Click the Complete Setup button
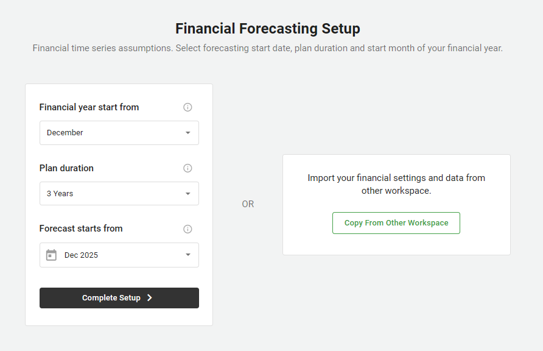543x351 pixels. point(119,298)
